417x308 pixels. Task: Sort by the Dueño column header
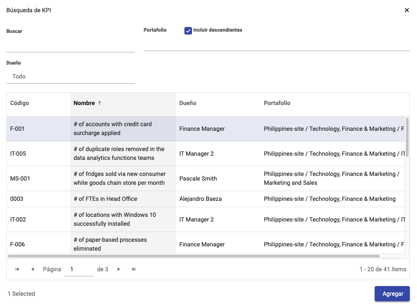click(188, 103)
